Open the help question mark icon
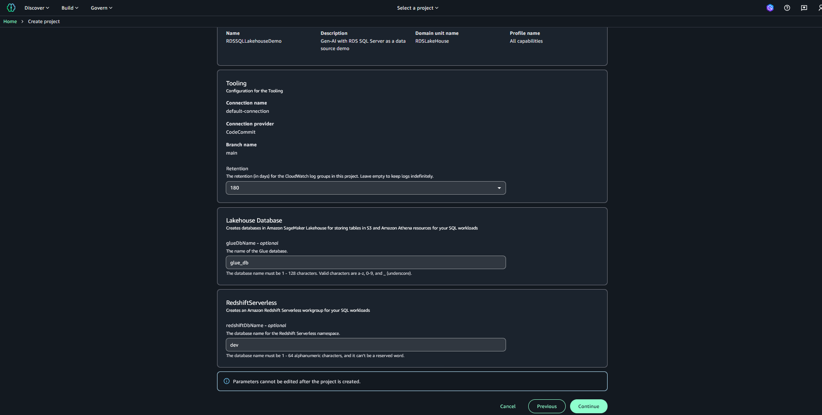822x415 pixels. coord(787,8)
